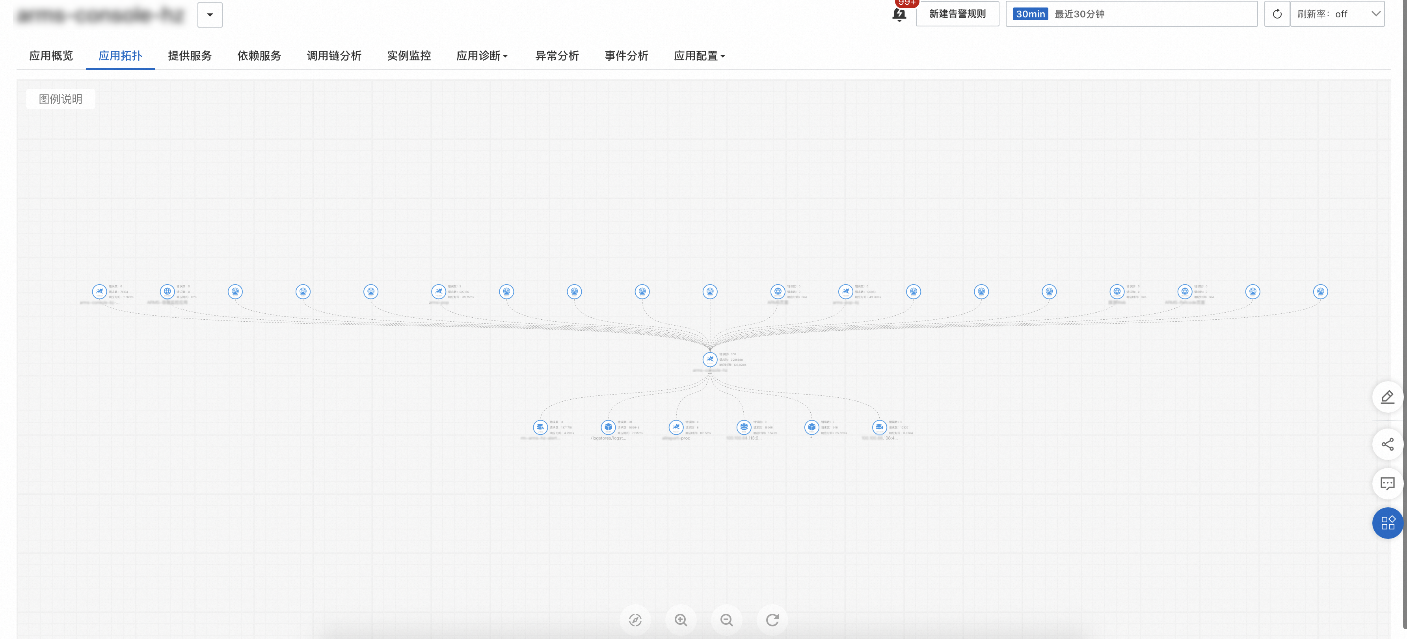This screenshot has width=1407, height=639.
Task: Click the alarm bell notification icon
Action: click(899, 14)
